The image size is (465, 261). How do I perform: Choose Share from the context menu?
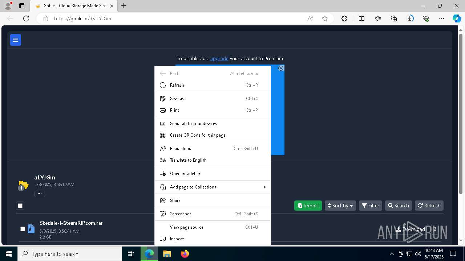coord(213,200)
